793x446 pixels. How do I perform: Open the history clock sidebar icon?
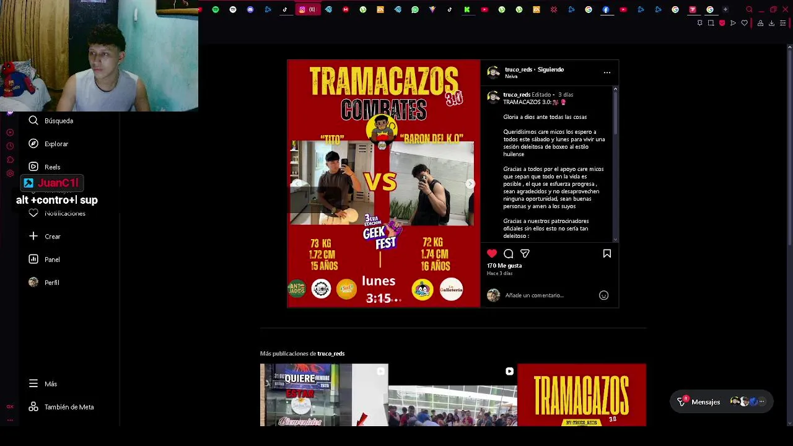(10, 146)
